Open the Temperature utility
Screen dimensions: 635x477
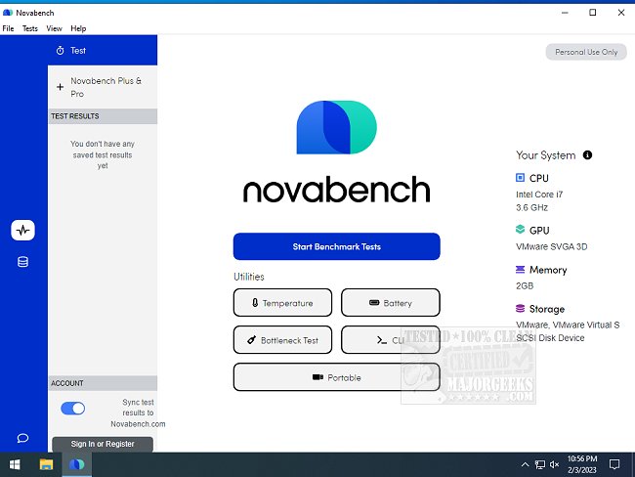282,303
